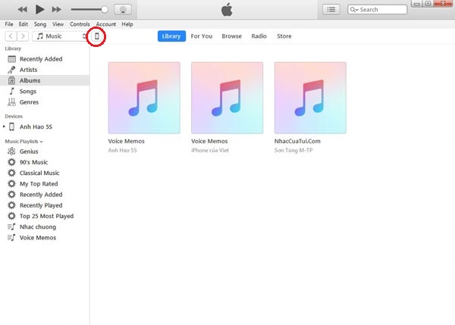Open the Up Next list button
The image size is (455, 325).
tap(331, 10)
